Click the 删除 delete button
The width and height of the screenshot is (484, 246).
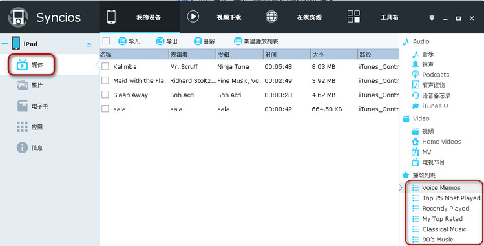pyautogui.click(x=204, y=41)
